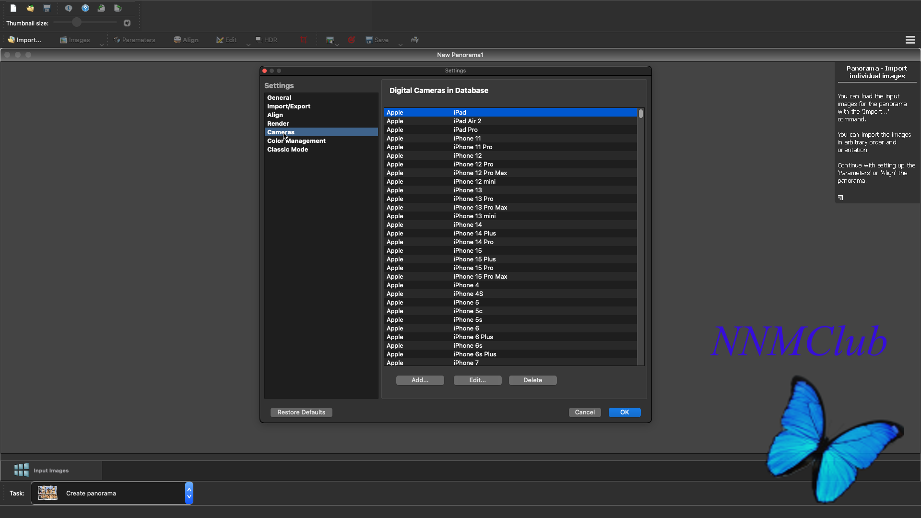
Task: Click the Align toolbar item
Action: [186, 40]
